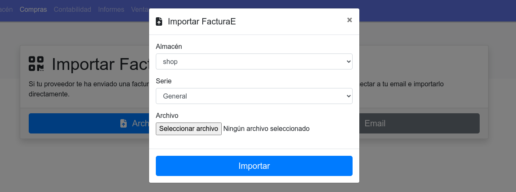Click the Archivo field label in the modal
Viewport: 516px width, 192px height.
click(167, 115)
